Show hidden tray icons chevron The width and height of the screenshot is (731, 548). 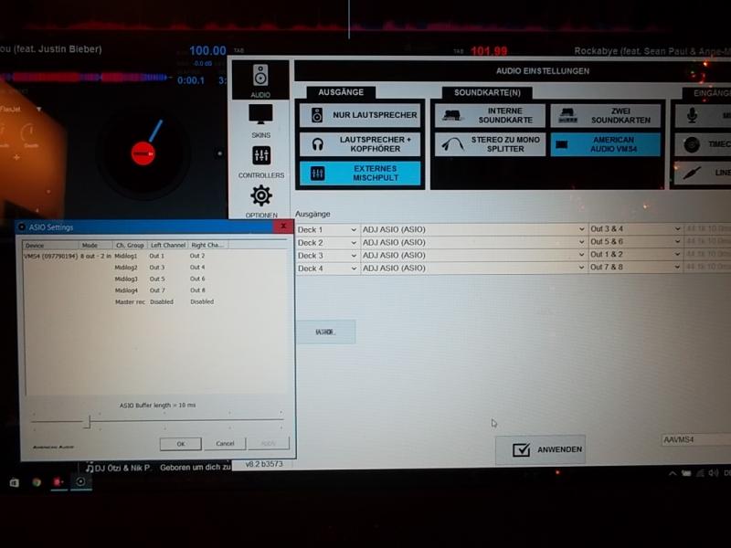673,473
